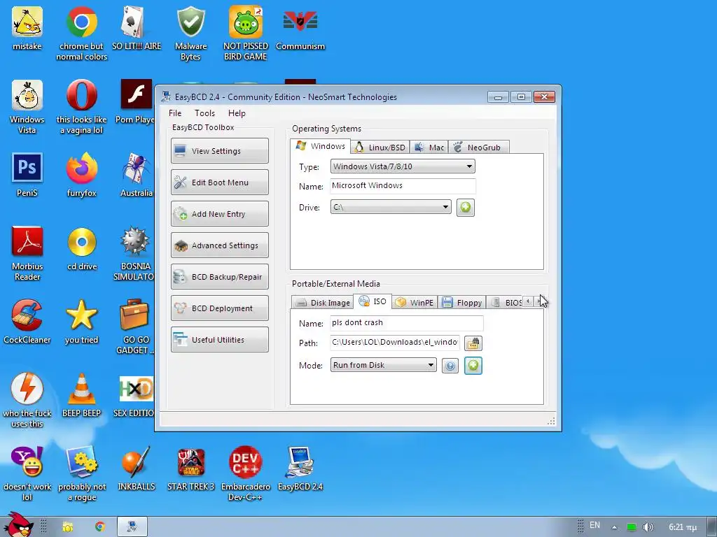Browse for ISO file with binoculars icon
717x537 pixels.
[473, 343]
